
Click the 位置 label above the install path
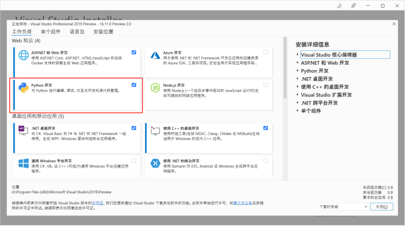tap(15, 187)
